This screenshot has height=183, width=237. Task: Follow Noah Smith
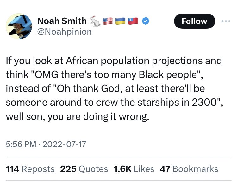point(194,21)
